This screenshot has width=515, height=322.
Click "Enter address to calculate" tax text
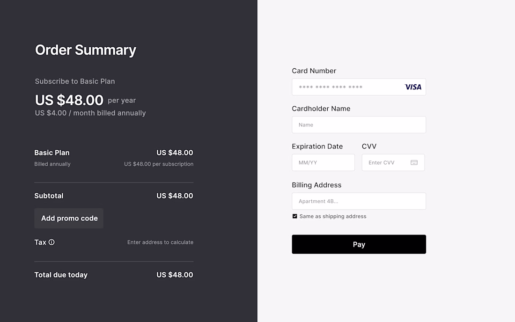(160, 242)
